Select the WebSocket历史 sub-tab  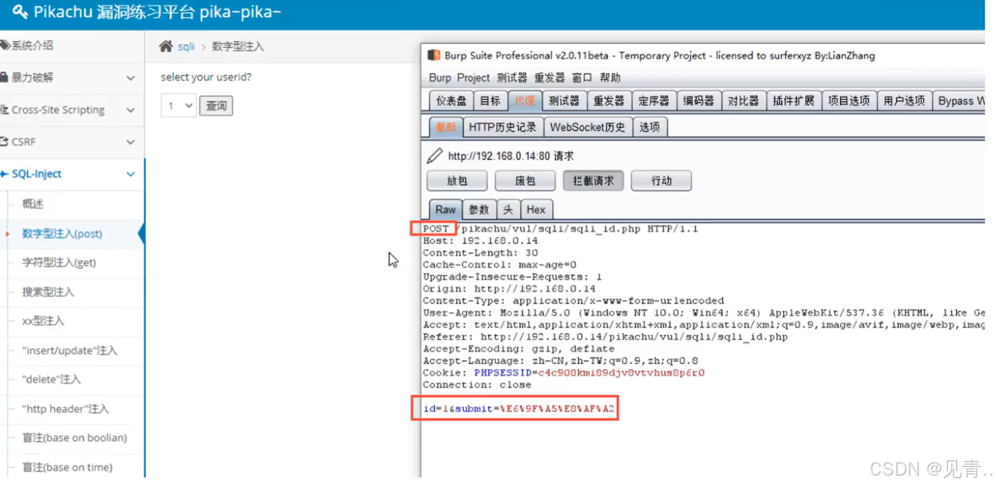587,127
